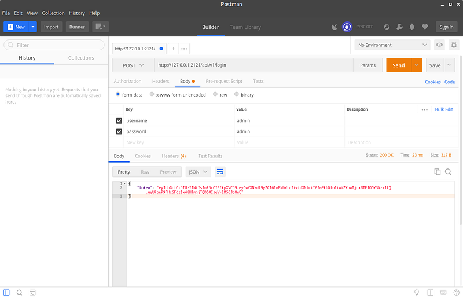Search within the response body
463x298 pixels.
pos(448,172)
